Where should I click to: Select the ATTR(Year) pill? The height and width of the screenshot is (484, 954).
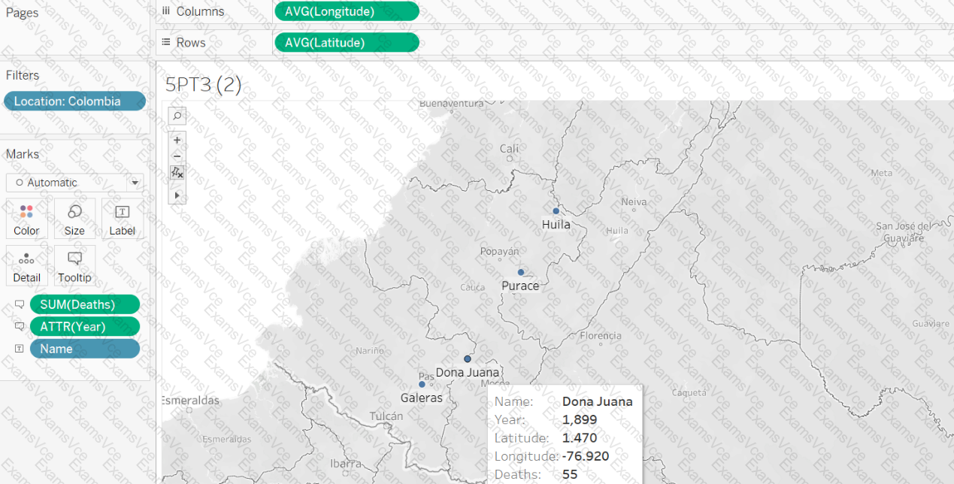tap(85, 327)
